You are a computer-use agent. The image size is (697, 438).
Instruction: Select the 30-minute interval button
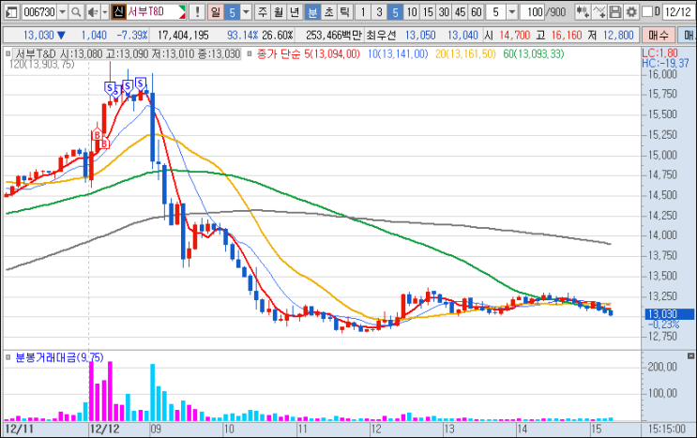click(444, 12)
